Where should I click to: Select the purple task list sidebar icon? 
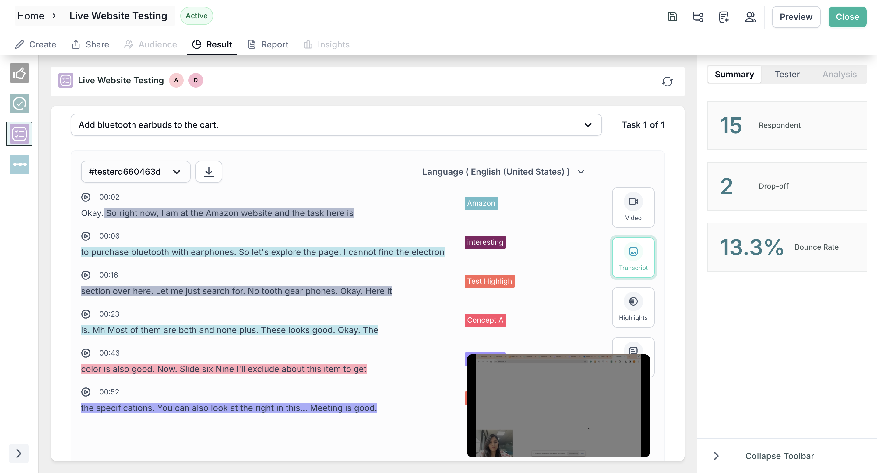tap(19, 134)
